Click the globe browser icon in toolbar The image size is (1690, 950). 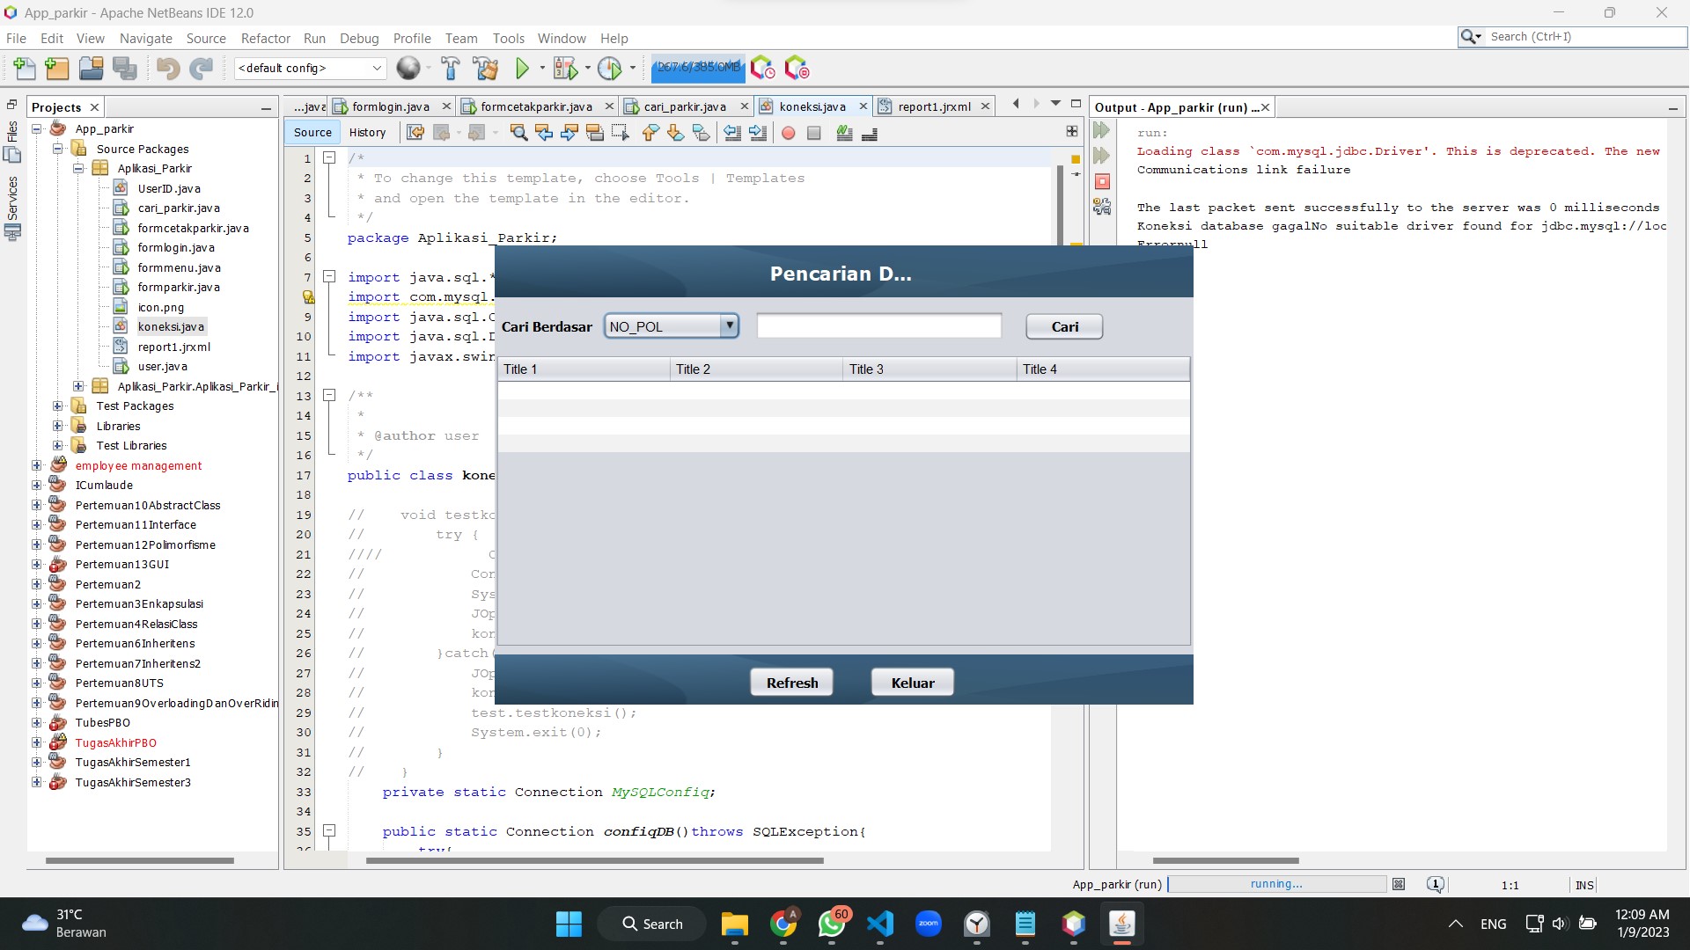(408, 68)
